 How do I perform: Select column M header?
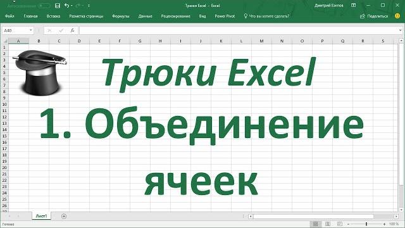coord(261,41)
